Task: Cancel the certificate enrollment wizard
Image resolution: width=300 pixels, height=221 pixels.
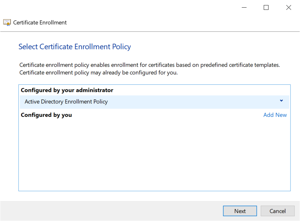Action: tap(277, 211)
